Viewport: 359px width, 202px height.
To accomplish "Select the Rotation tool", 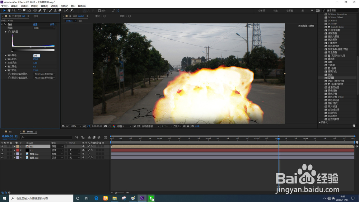I will click(20, 10).
